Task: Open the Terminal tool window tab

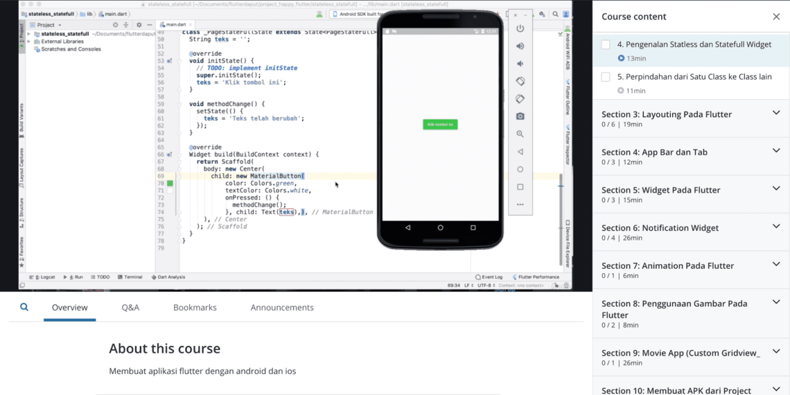Action: 130,277
